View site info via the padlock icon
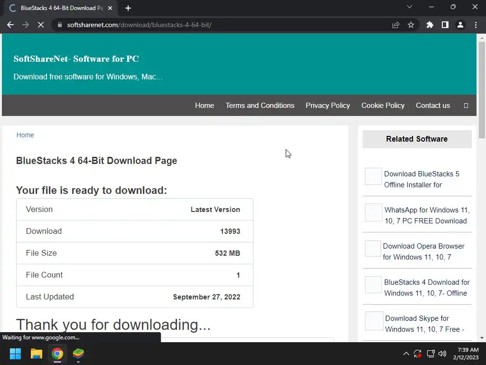The height and width of the screenshot is (365, 486). point(60,25)
